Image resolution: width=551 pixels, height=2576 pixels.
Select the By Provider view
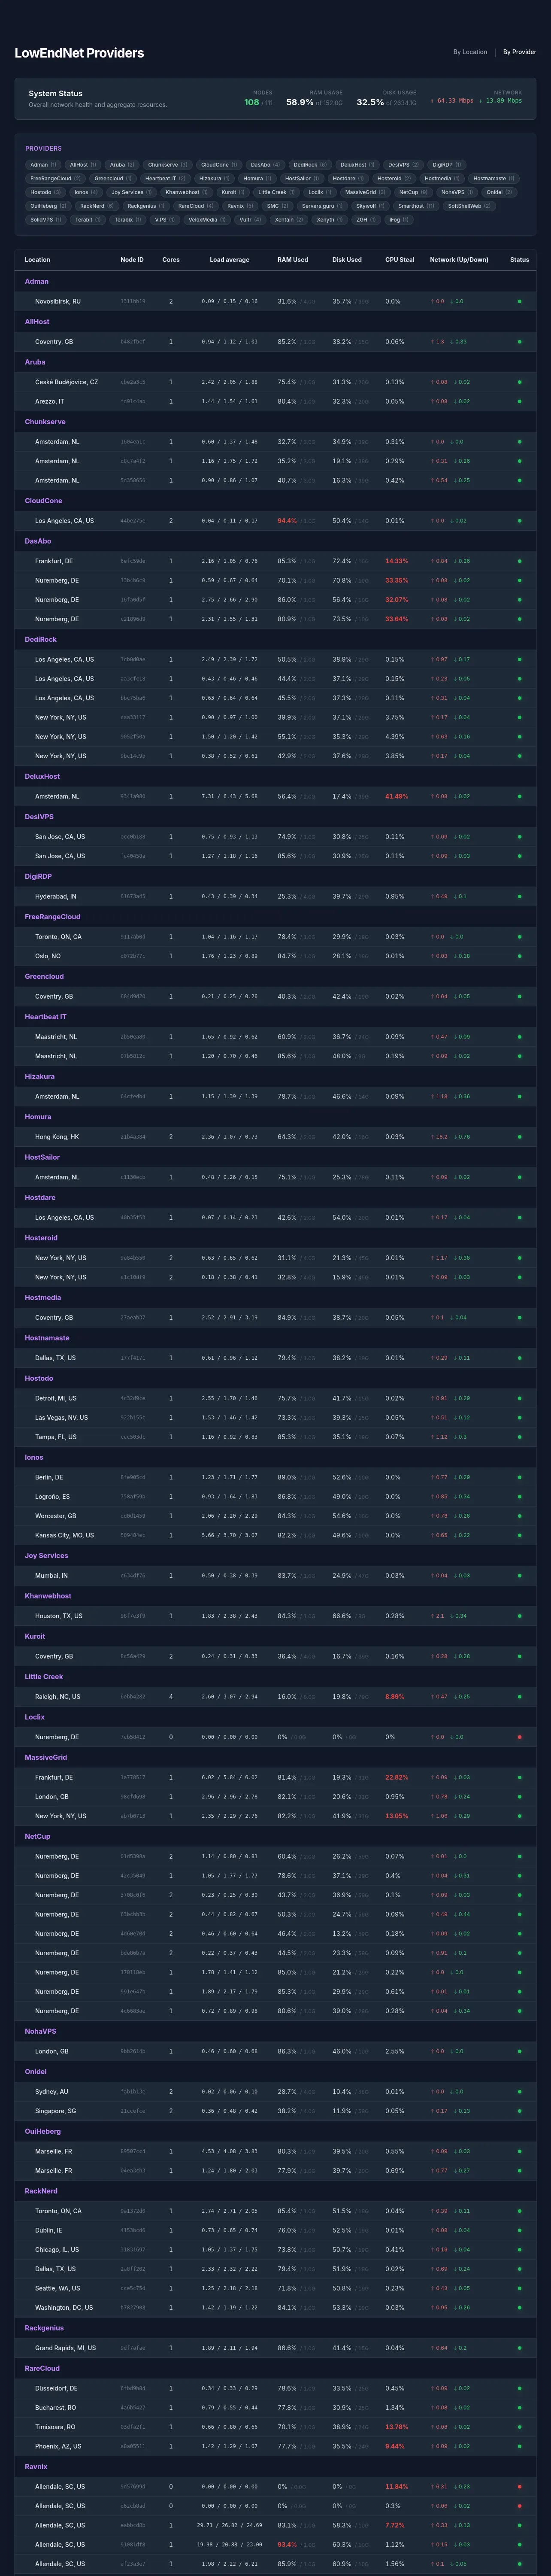coord(519,52)
